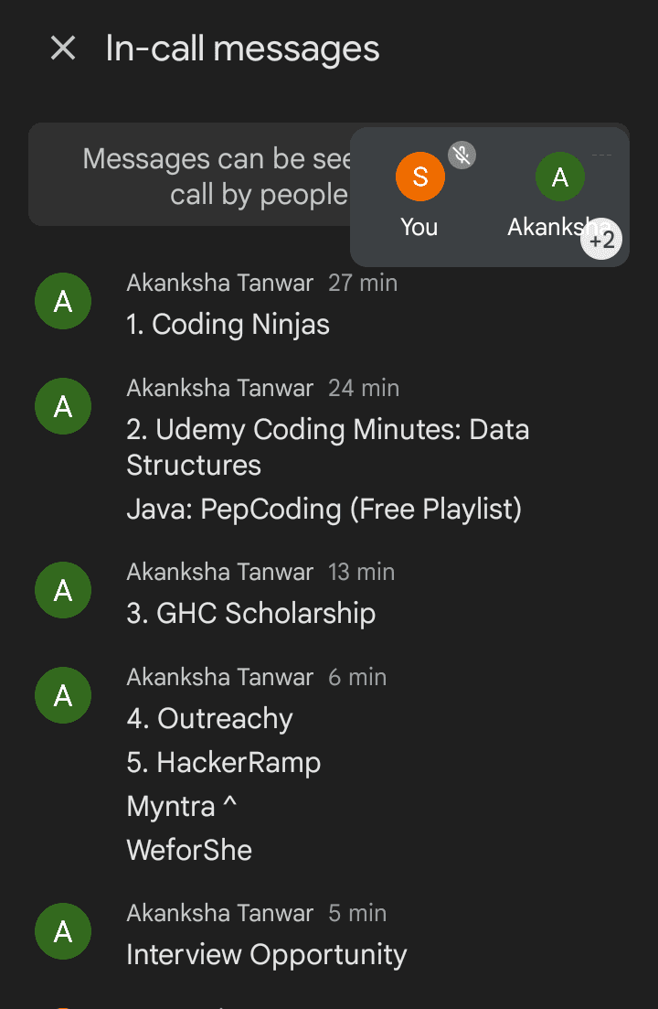Viewport: 658px width, 1009px height.
Task: Tap avatar beside the Outreachy message
Action: click(63, 696)
